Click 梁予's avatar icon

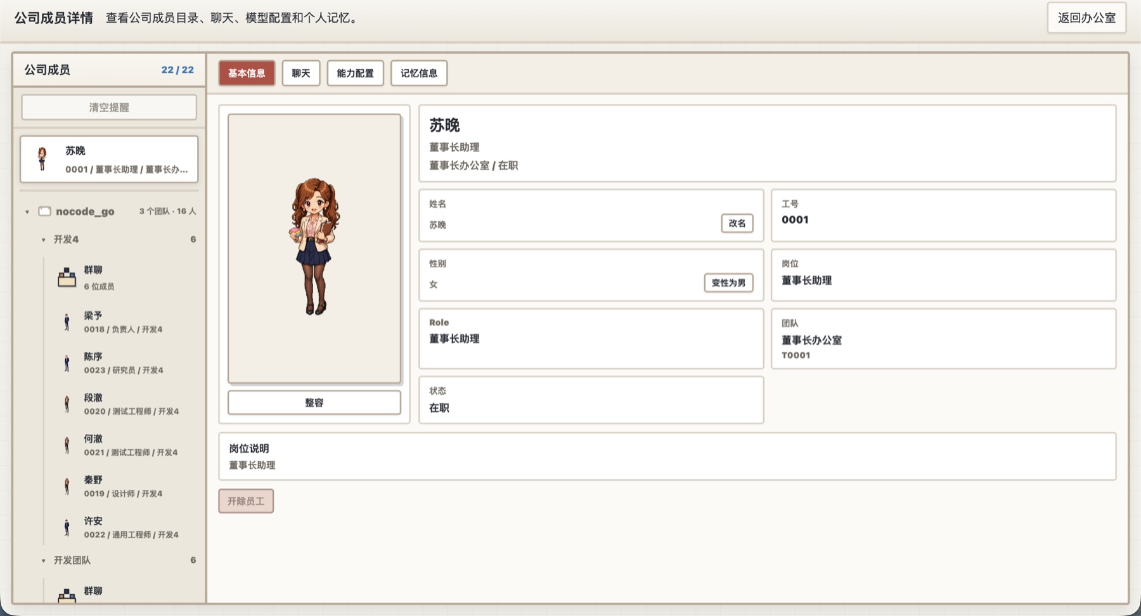(67, 322)
